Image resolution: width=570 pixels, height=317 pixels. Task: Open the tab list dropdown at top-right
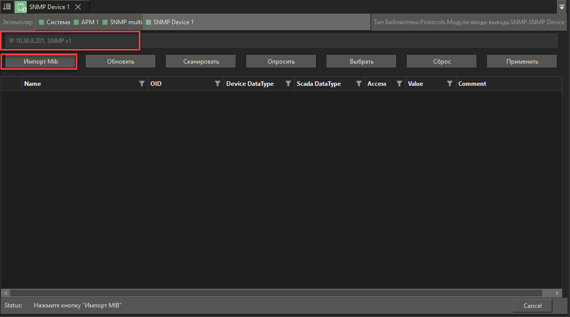click(562, 7)
